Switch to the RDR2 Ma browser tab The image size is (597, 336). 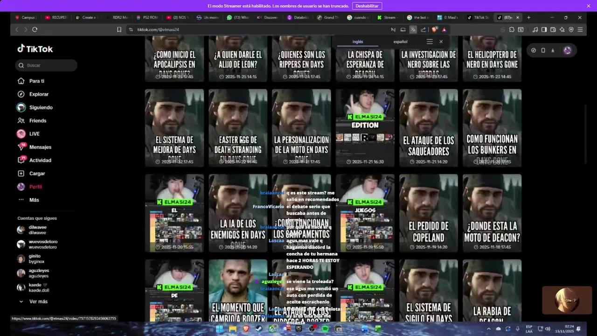pos(117,17)
